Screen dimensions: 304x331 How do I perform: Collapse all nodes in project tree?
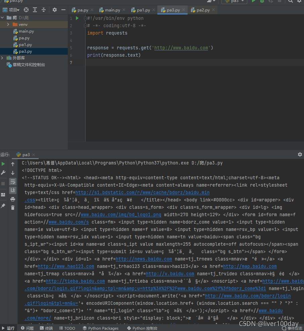44,10
